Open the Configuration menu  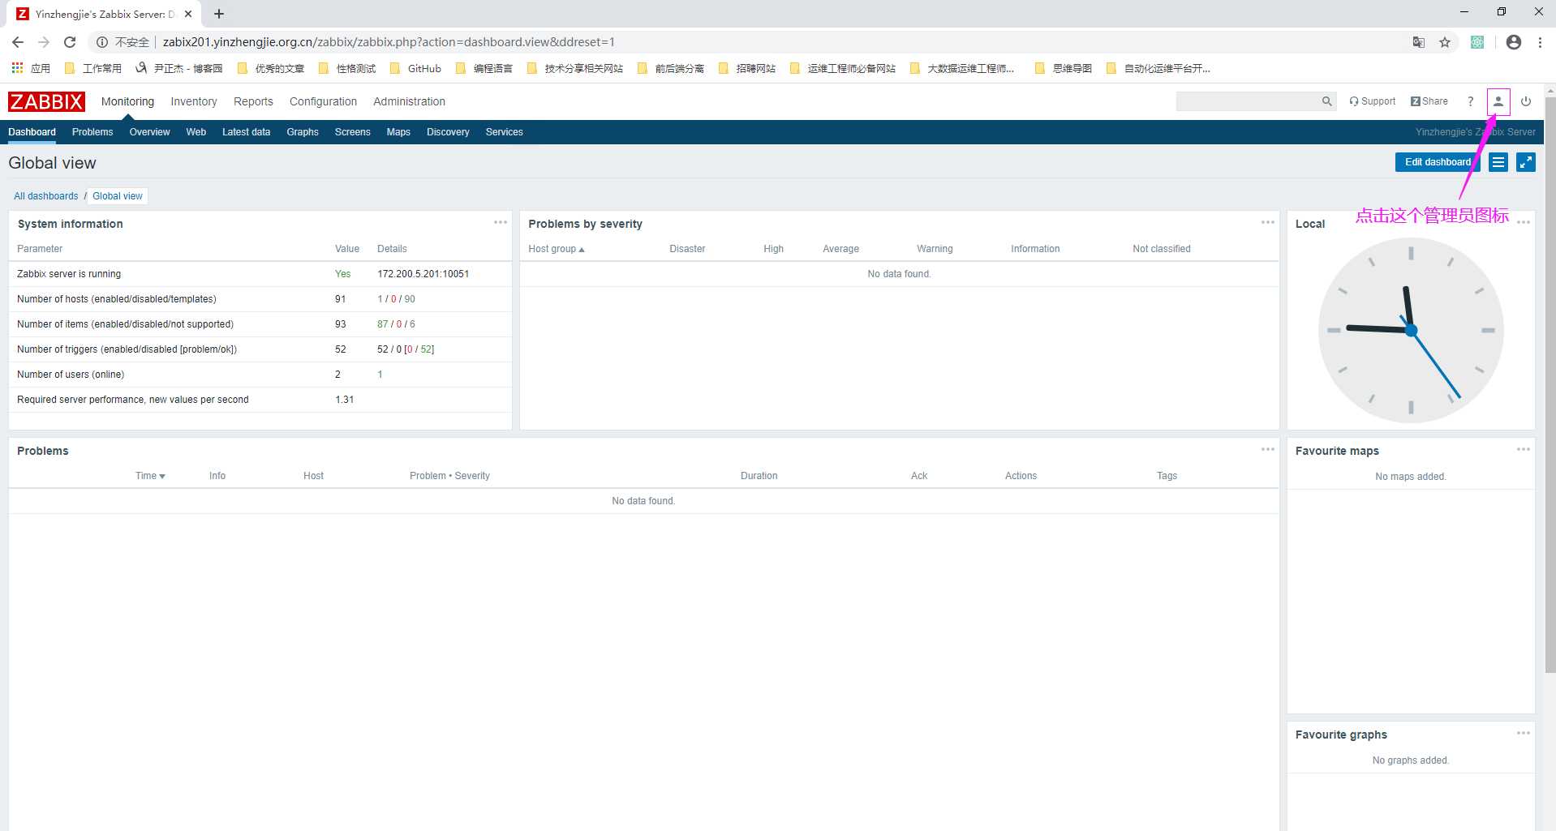pyautogui.click(x=323, y=101)
